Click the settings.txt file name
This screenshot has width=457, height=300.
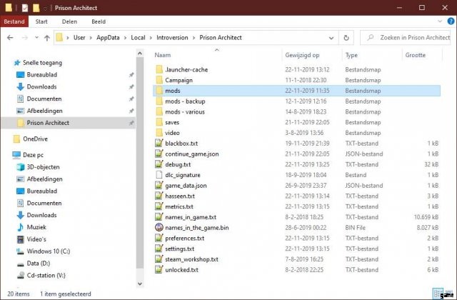click(179, 249)
